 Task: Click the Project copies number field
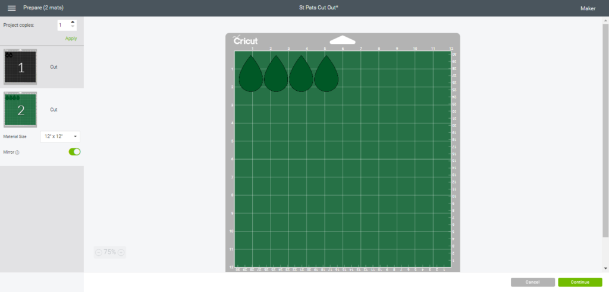tap(62, 25)
